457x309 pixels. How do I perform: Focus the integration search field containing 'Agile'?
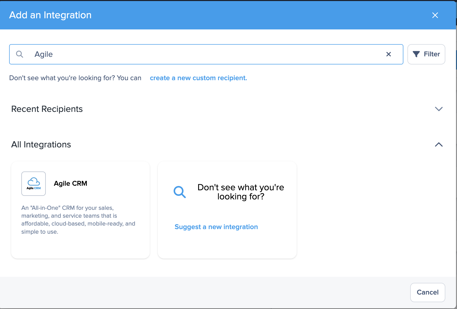(x=203, y=54)
